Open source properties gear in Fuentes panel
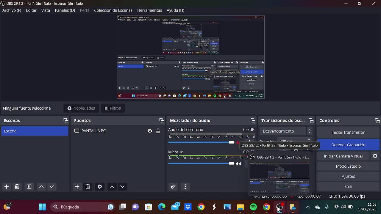 pyautogui.click(x=100, y=187)
